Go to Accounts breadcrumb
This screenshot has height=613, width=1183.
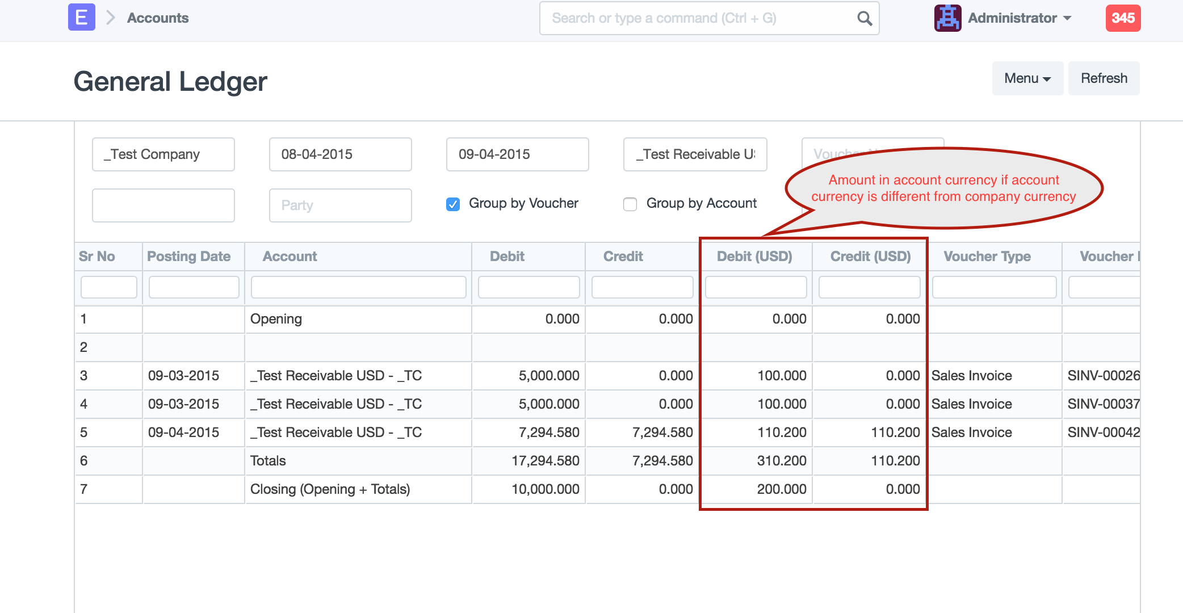(x=158, y=18)
